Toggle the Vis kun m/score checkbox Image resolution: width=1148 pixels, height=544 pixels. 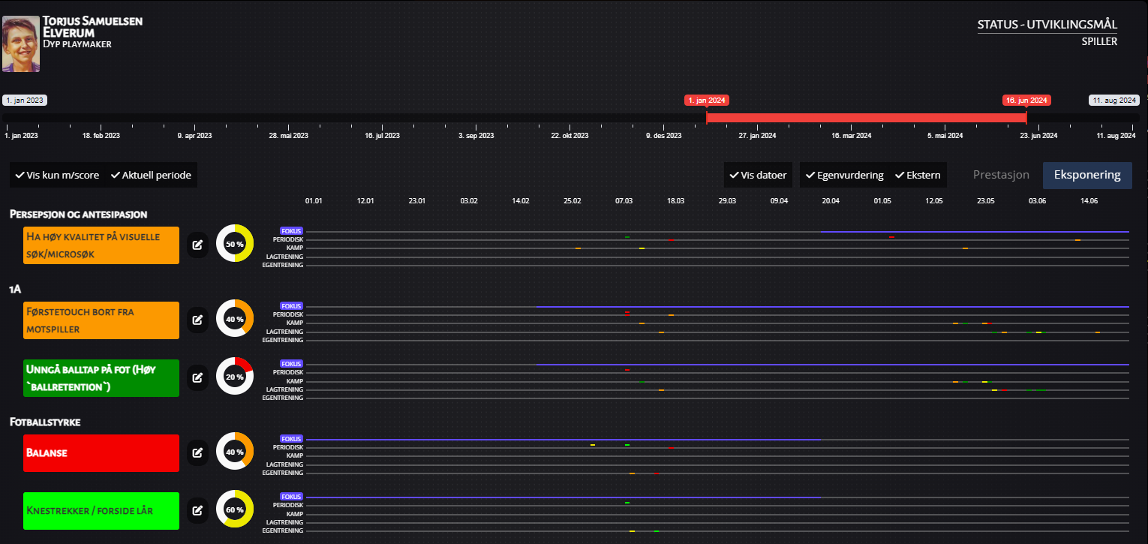57,175
